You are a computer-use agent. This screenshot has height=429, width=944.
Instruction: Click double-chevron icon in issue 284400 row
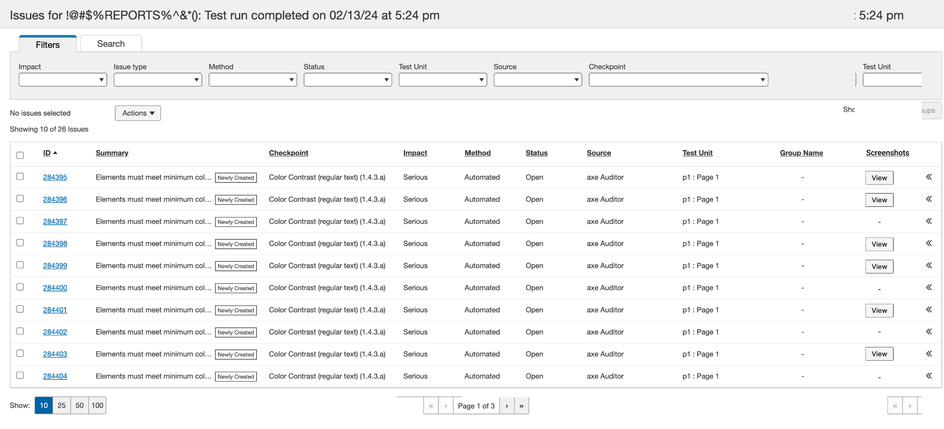(929, 287)
